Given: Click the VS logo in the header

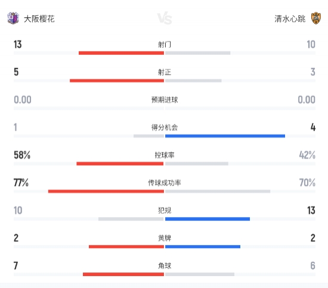Looking at the screenshot, I should [x=165, y=18].
